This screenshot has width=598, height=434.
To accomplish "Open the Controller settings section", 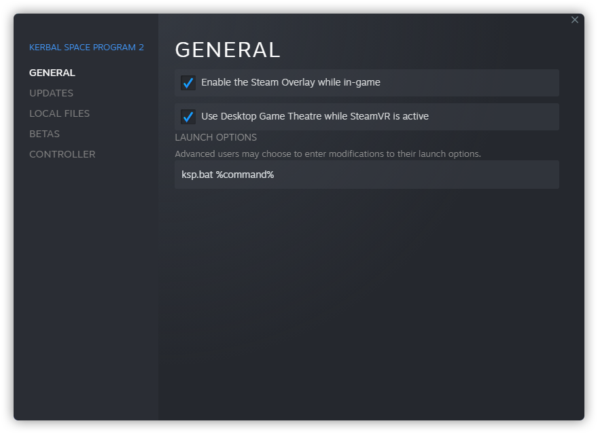I will (x=62, y=154).
